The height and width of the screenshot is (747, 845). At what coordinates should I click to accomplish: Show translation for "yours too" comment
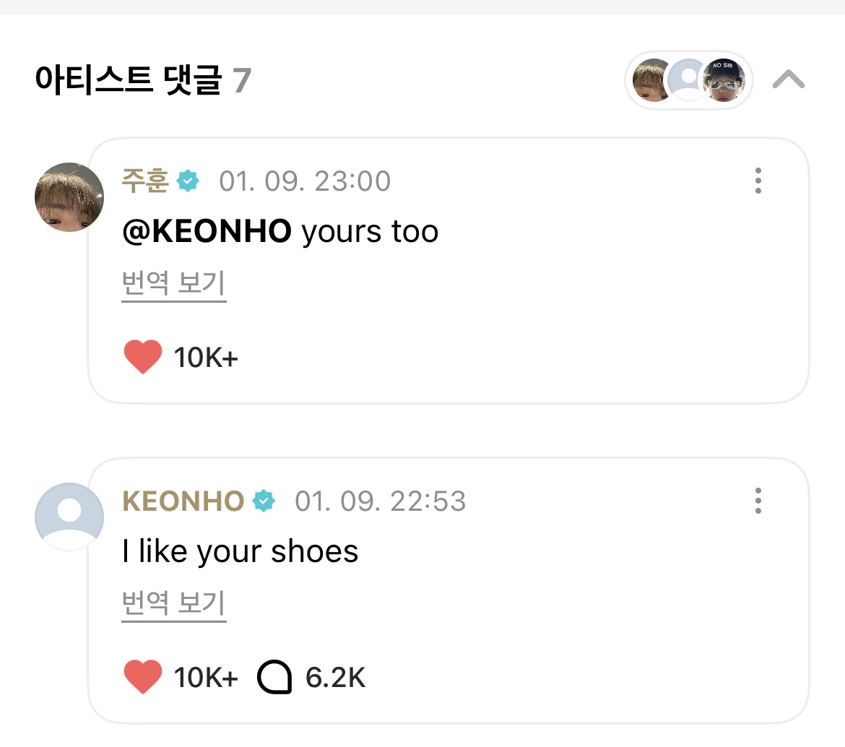(173, 285)
